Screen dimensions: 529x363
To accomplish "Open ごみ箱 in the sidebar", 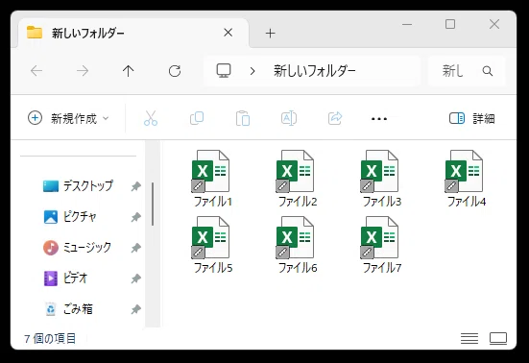I will 69,309.
